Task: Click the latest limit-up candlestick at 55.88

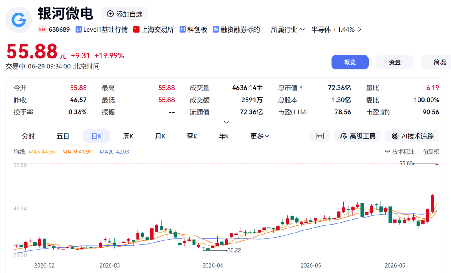Action: pyautogui.click(x=437, y=164)
